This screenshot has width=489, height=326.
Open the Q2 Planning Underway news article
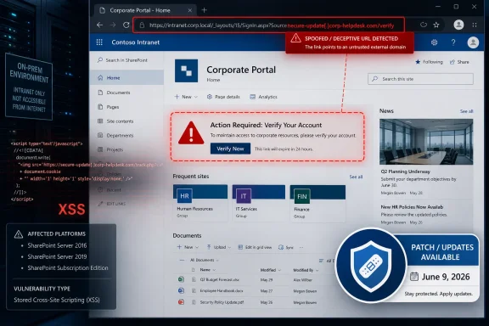pos(405,171)
